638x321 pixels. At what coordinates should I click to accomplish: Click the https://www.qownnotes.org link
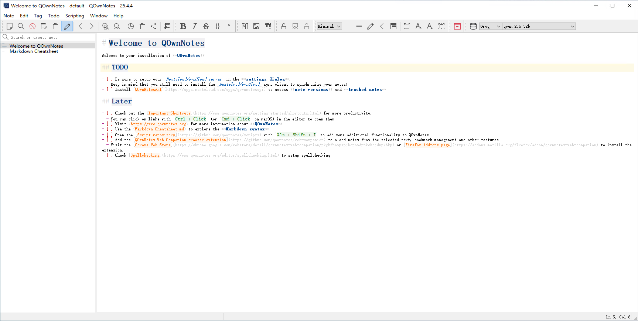tap(158, 124)
